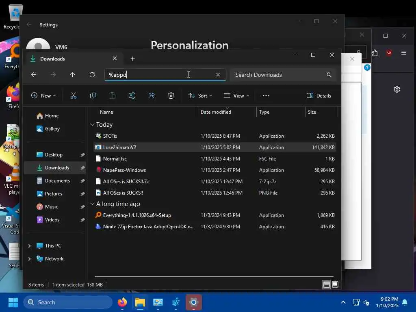The height and width of the screenshot is (312, 416).
Task: Clear the address bar with the X
Action: tap(218, 75)
